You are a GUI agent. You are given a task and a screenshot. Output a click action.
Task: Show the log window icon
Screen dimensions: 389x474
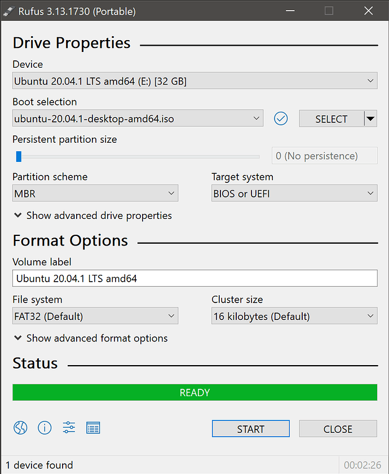tap(93, 428)
